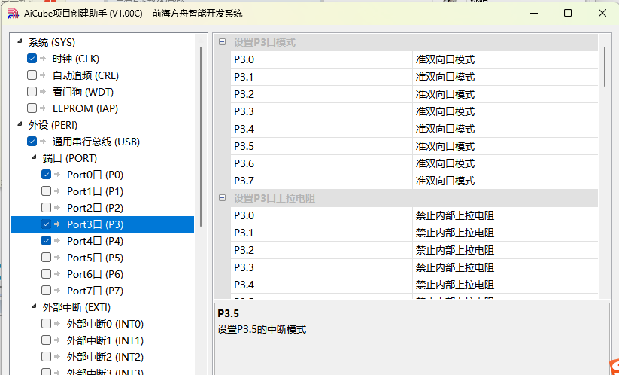The height and width of the screenshot is (375, 619).
Task: Select the Port6口 (P6) tree item
Action: pos(95,275)
